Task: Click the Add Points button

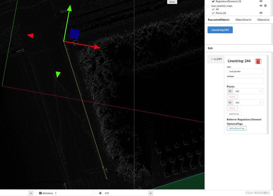Action: click(234, 114)
